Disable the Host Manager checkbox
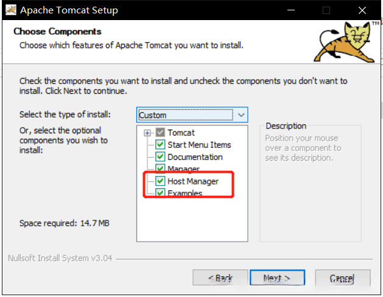 pyautogui.click(x=160, y=181)
